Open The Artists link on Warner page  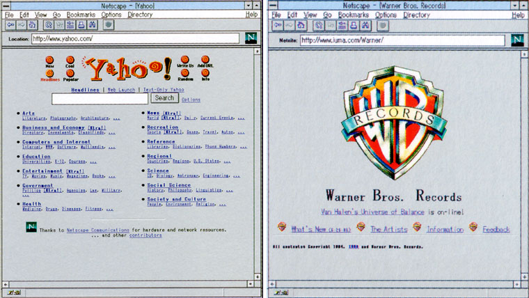coord(388,229)
